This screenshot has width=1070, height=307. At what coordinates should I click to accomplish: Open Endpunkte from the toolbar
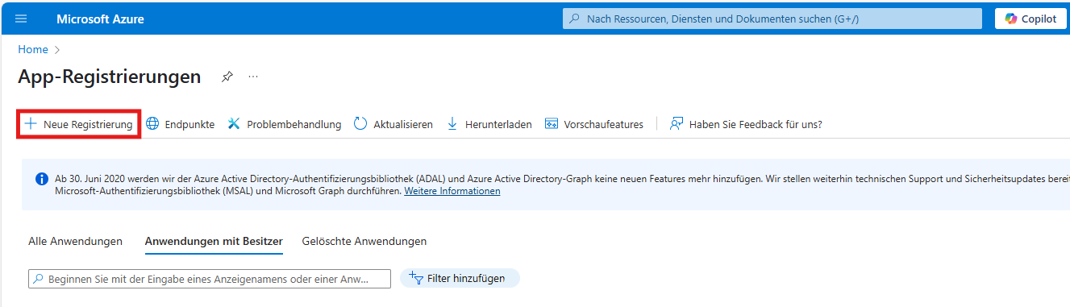pos(180,124)
